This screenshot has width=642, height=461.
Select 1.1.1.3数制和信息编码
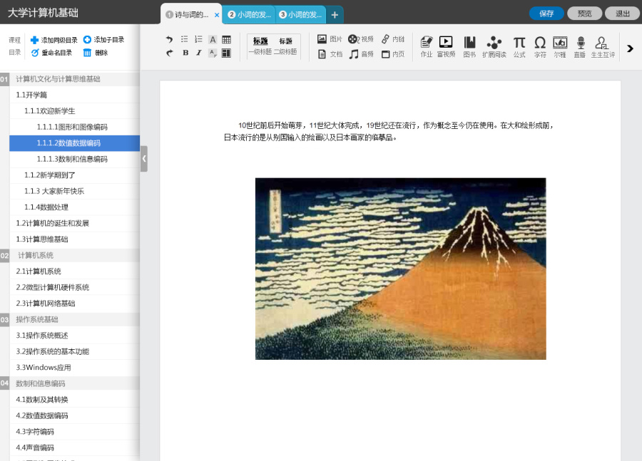click(x=74, y=159)
